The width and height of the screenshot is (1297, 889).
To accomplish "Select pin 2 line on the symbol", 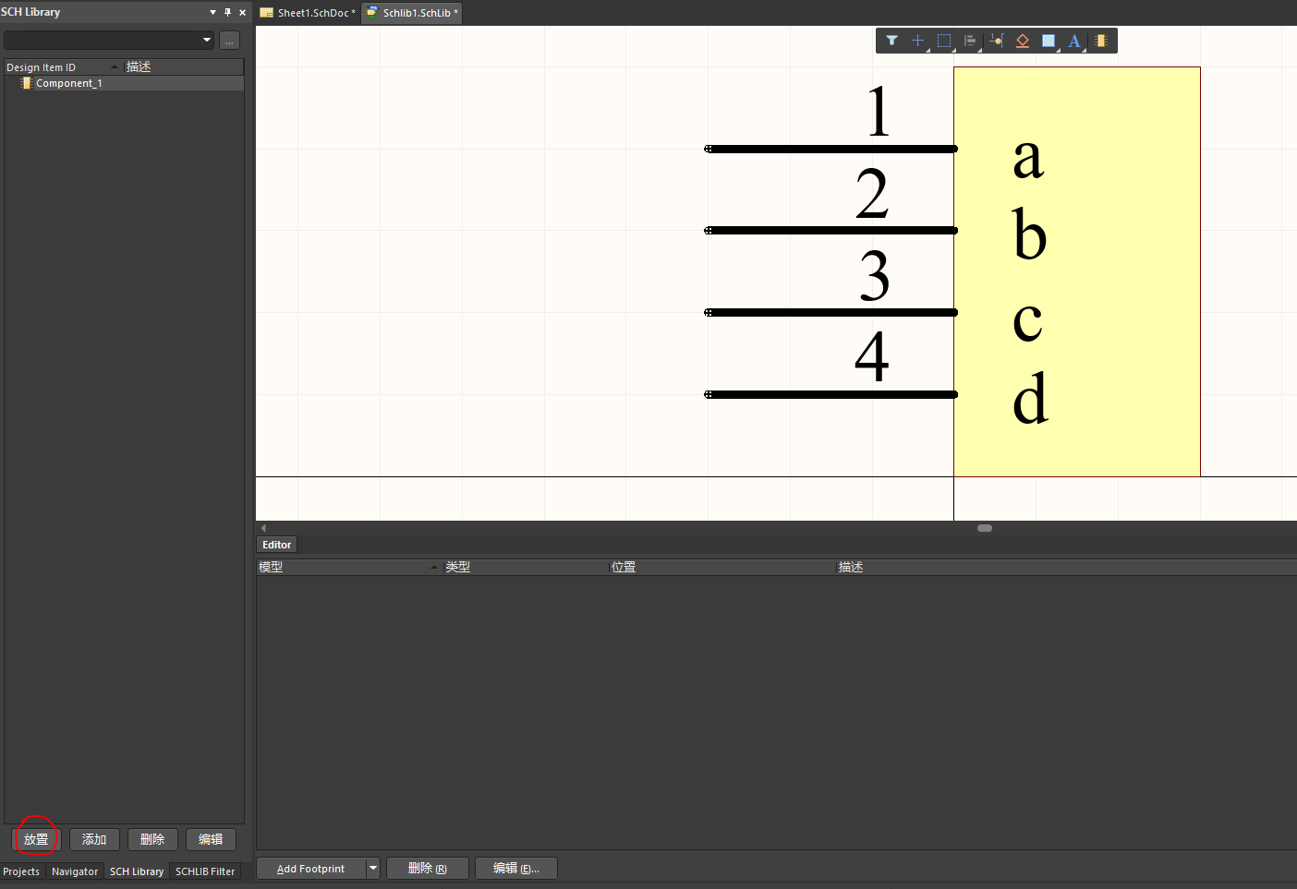I will point(830,230).
